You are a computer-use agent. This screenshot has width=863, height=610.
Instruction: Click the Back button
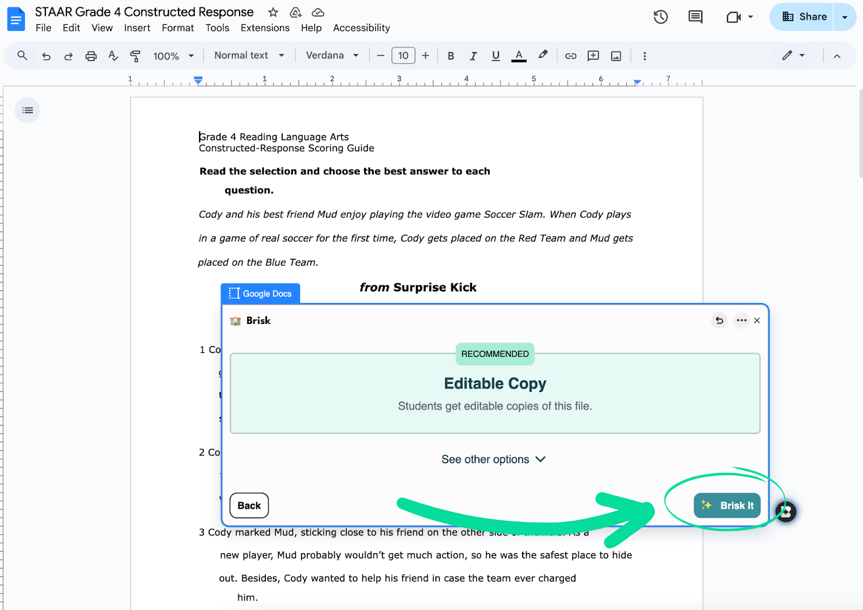coord(249,506)
